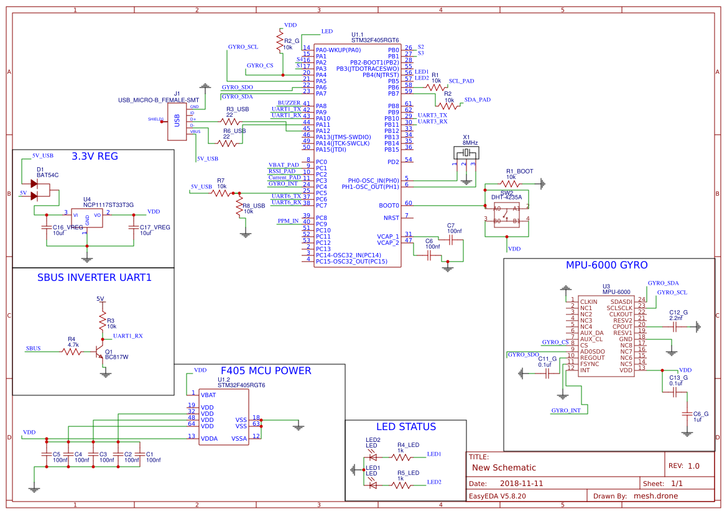Select the 'New Schematic' title text
727x514 pixels.
504,467
